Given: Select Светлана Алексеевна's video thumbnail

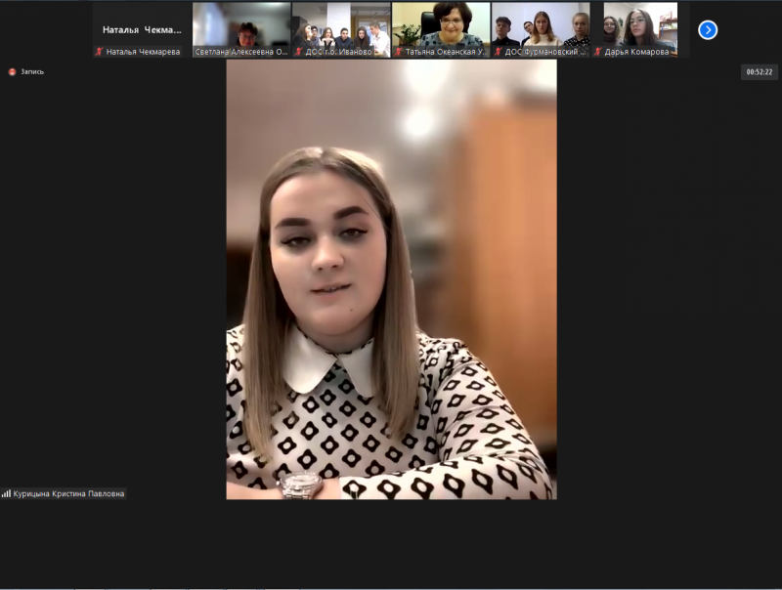Looking at the screenshot, I should point(241,24).
